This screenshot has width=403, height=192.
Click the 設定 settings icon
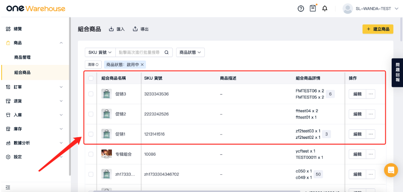click(x=8, y=157)
